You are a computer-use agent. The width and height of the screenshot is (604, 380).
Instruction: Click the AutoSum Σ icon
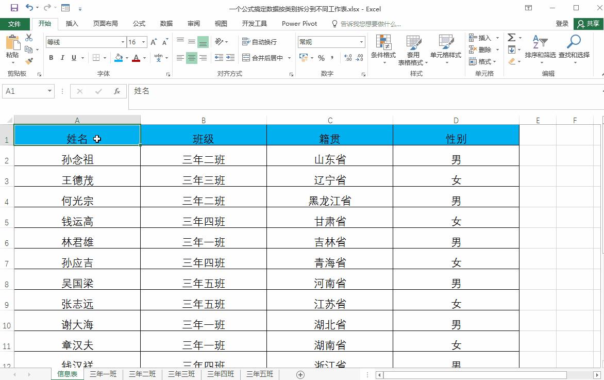coord(512,37)
